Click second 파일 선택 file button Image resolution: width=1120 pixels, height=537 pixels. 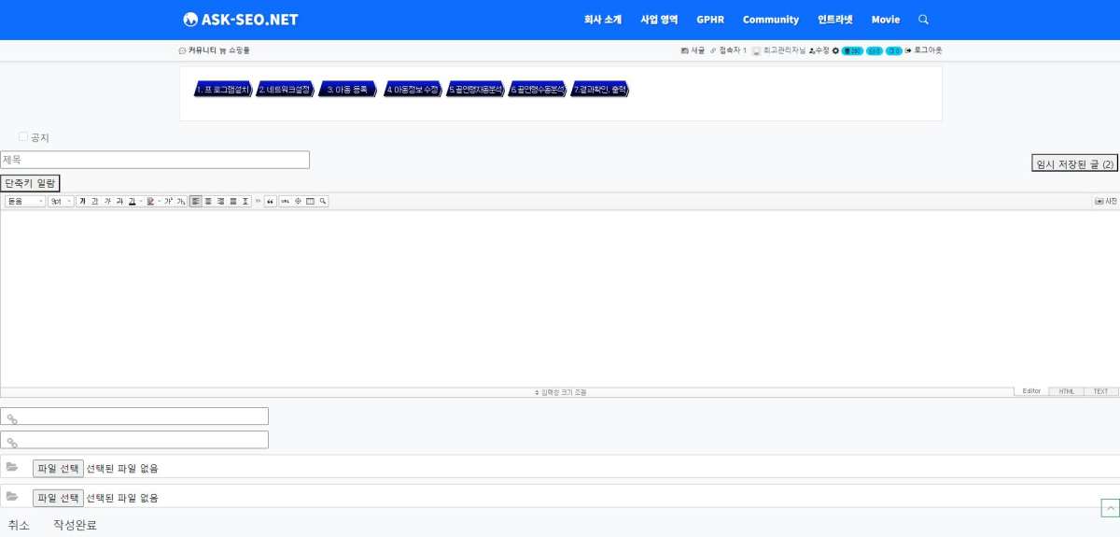click(58, 498)
